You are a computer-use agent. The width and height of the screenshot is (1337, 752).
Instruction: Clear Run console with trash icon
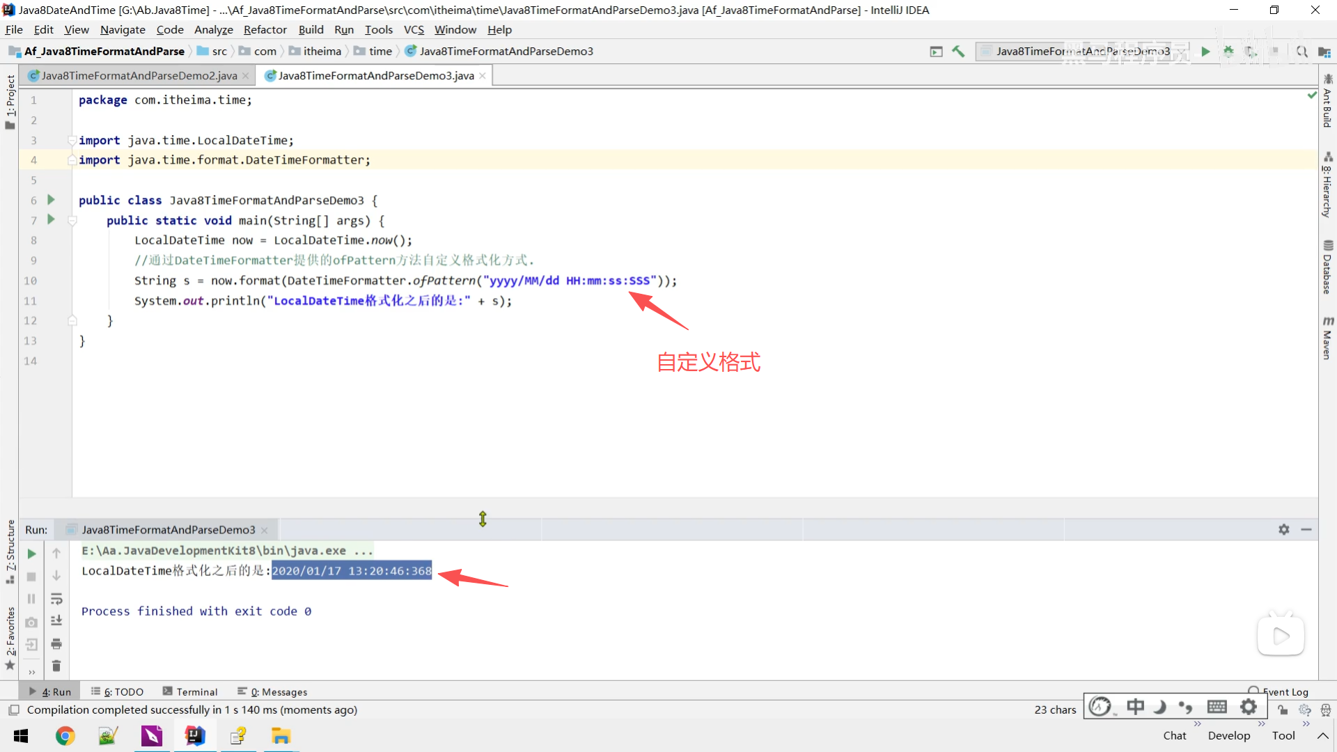(56, 666)
